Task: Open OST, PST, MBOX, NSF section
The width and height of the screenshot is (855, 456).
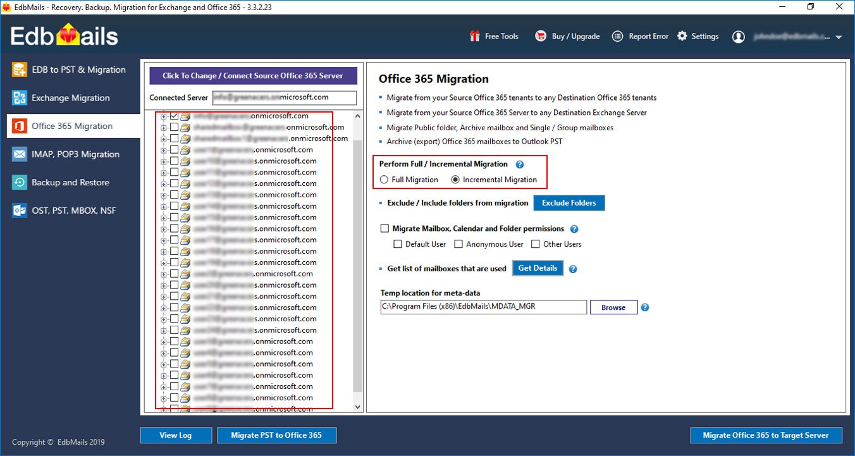Action: pos(73,211)
